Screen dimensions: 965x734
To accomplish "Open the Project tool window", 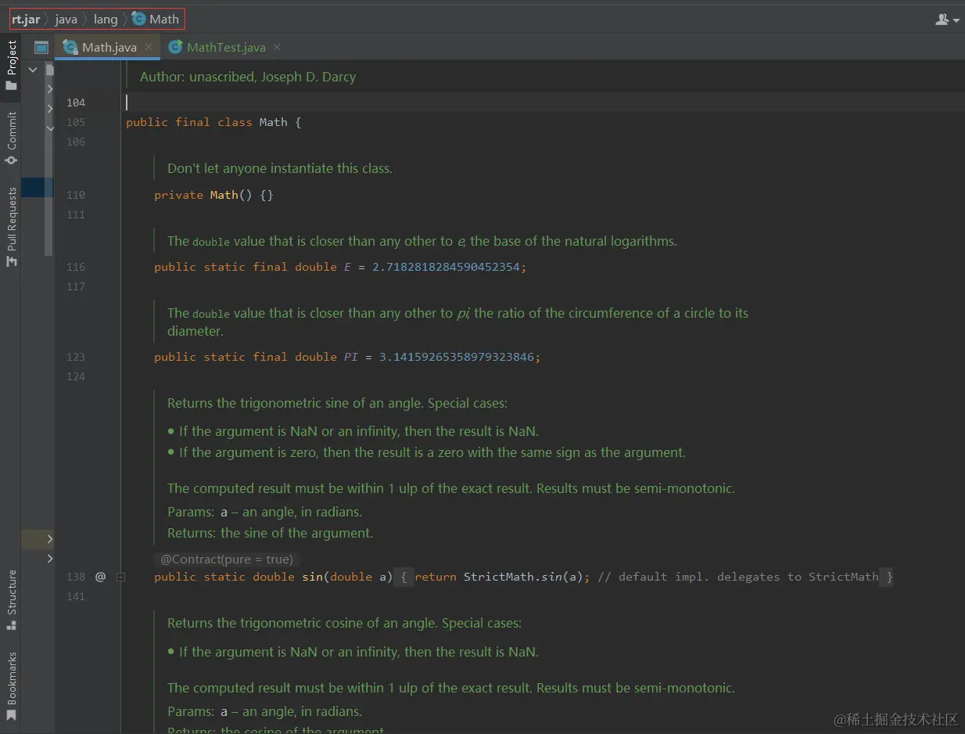I will pos(11,66).
